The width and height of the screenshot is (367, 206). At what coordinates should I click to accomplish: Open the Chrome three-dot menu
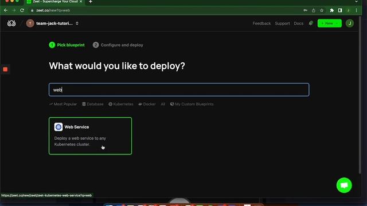[356, 10]
